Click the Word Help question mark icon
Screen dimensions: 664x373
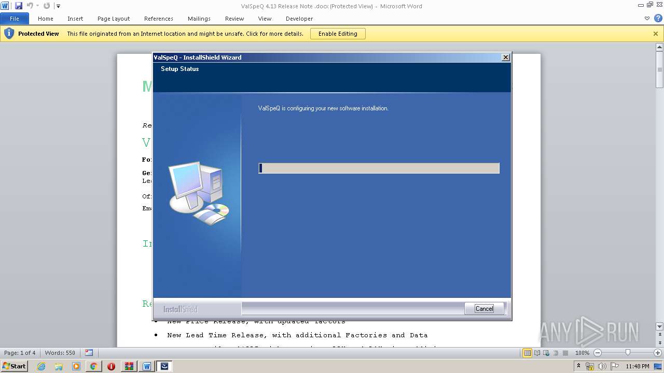(658, 18)
